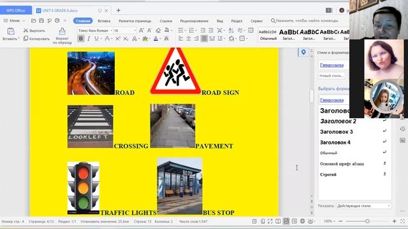Apply the Заголовок 3 style from list
408x229 pixels.
(336, 132)
